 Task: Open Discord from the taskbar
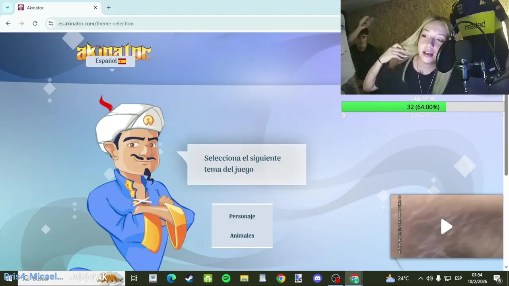pyautogui.click(x=317, y=278)
